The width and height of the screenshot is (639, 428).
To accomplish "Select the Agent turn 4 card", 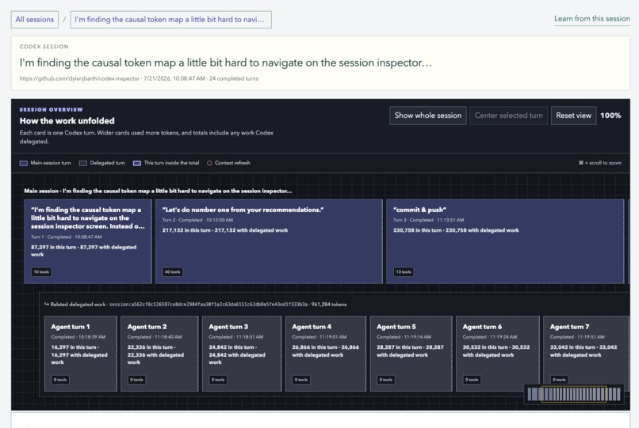I will click(x=326, y=354).
